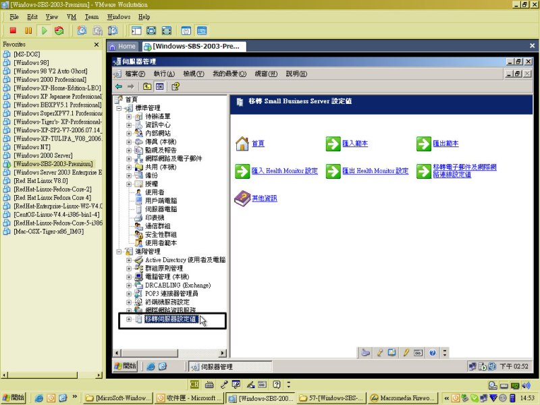This screenshot has width=540, height=405.
Task: Expand the 移轉伺服器設定值 tree node
Action: [129, 319]
